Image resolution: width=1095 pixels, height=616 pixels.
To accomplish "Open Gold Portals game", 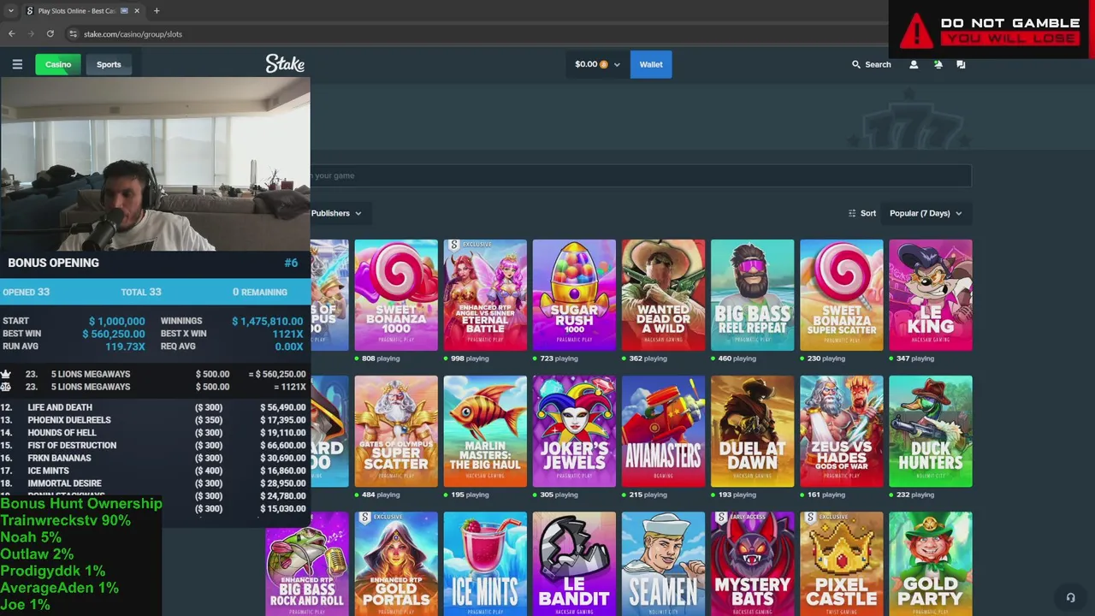I will click(396, 564).
